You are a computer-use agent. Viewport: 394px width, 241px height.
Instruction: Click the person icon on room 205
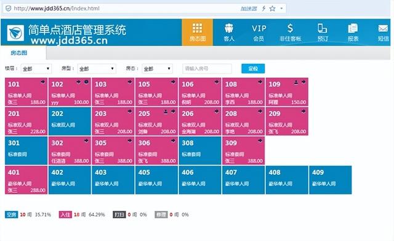point(166,112)
